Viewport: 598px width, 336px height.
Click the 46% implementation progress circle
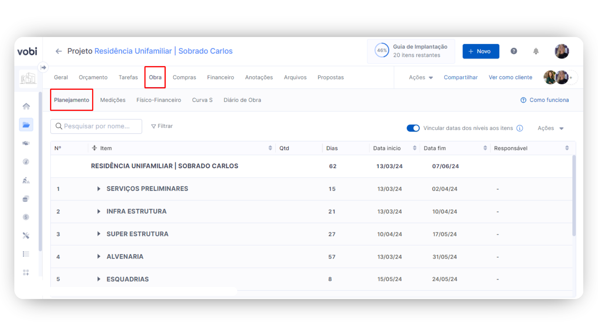pyautogui.click(x=382, y=51)
